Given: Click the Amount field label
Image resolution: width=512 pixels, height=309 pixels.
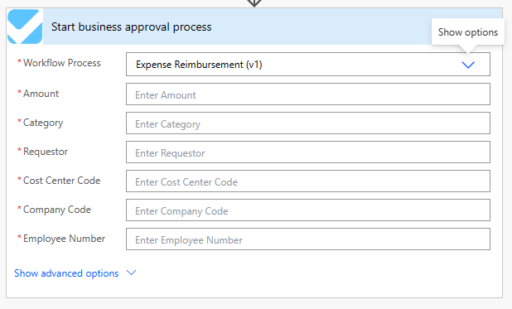Looking at the screenshot, I should pos(41,94).
